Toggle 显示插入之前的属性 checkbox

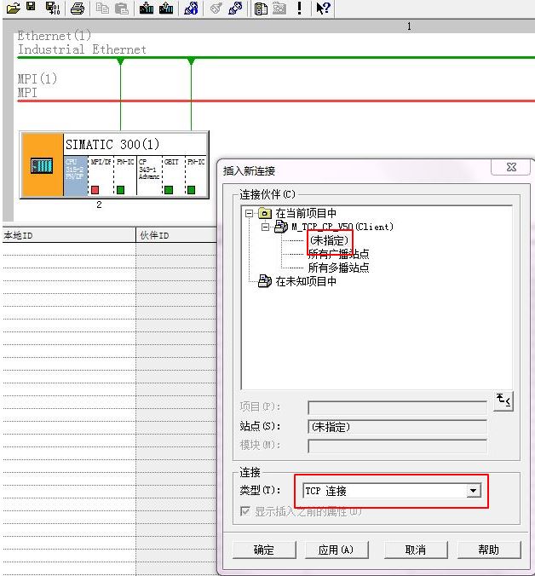point(244,511)
